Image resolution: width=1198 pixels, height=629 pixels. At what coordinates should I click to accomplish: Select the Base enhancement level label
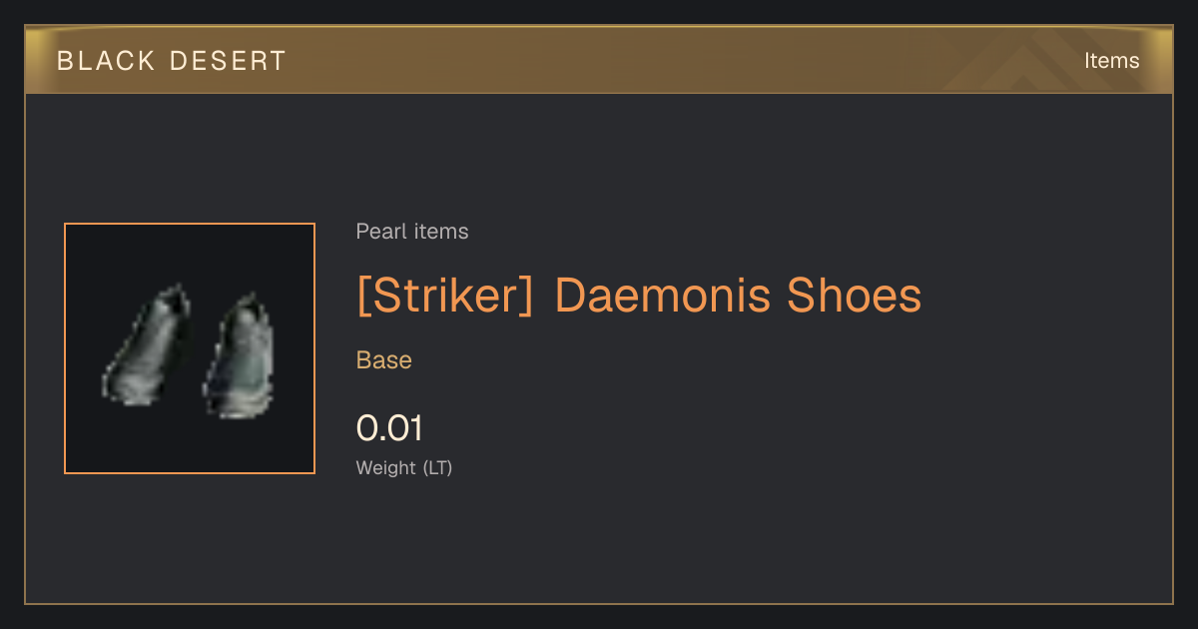click(384, 360)
